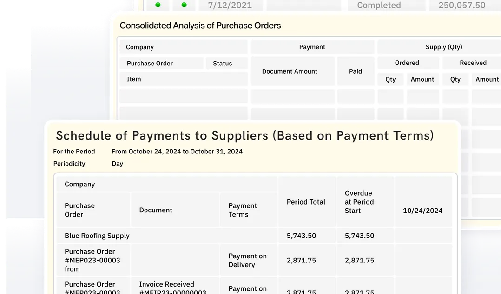Click the Periodicity label
501x294 pixels.
tap(69, 164)
